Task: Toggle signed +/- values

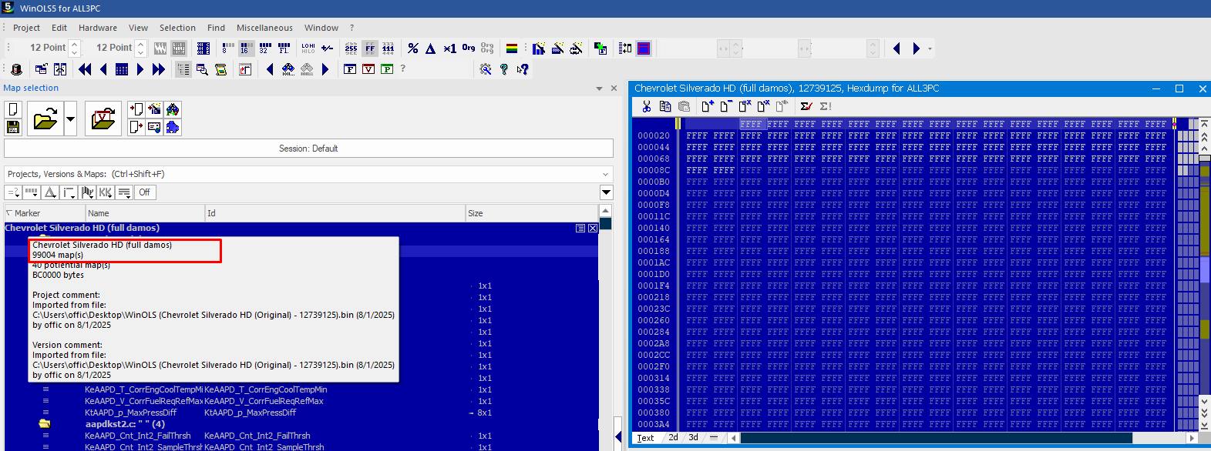Action: [x=327, y=48]
